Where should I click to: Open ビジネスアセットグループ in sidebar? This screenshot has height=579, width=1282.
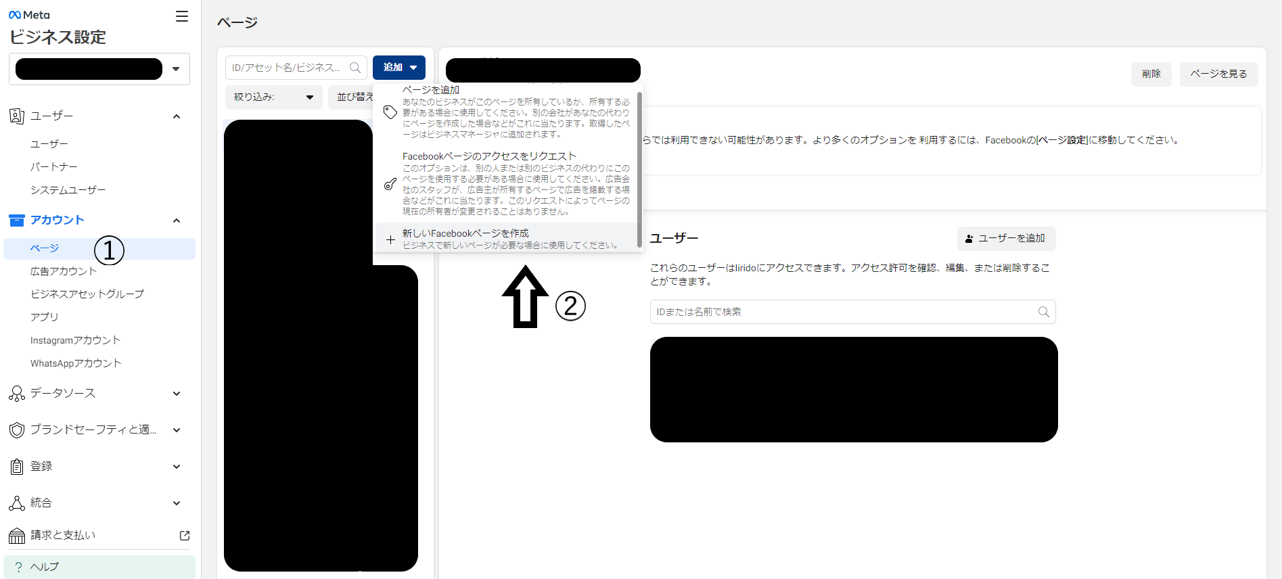(87, 294)
